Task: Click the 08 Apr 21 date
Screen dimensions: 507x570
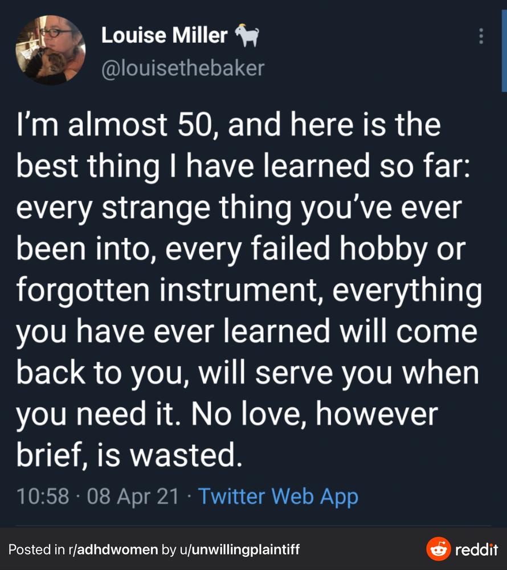Action: (x=133, y=496)
